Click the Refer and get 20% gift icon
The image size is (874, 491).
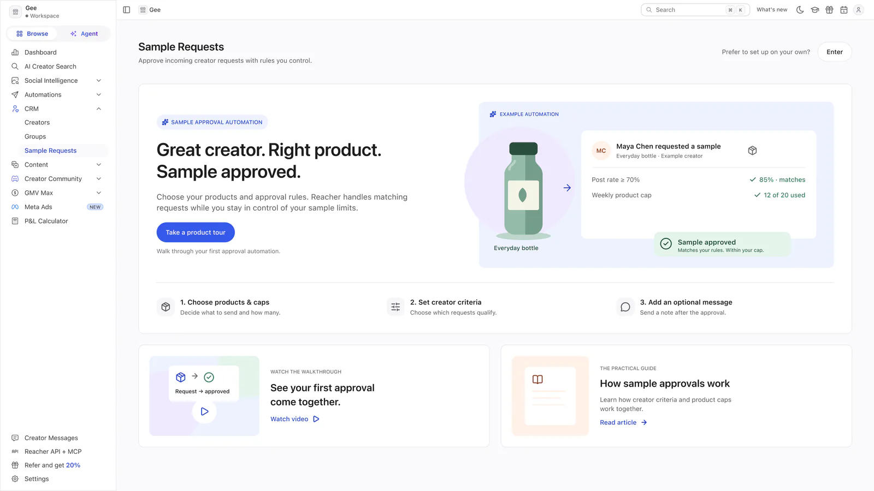pos(15,465)
